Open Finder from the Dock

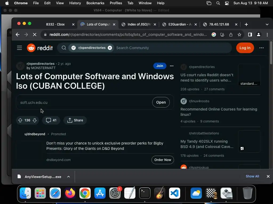(x=25, y=193)
